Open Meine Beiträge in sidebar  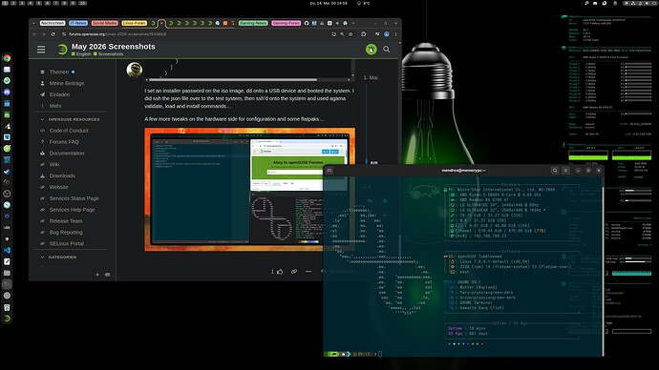coord(67,83)
